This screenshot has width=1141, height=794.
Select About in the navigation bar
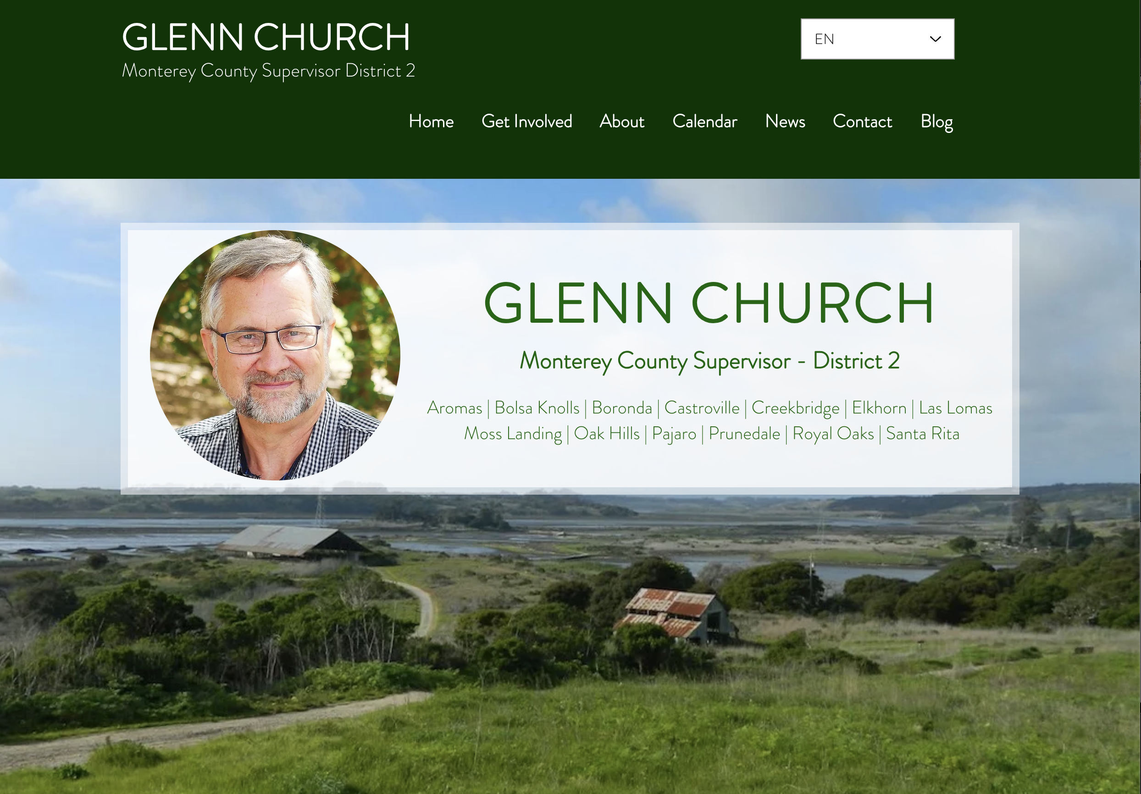(622, 121)
